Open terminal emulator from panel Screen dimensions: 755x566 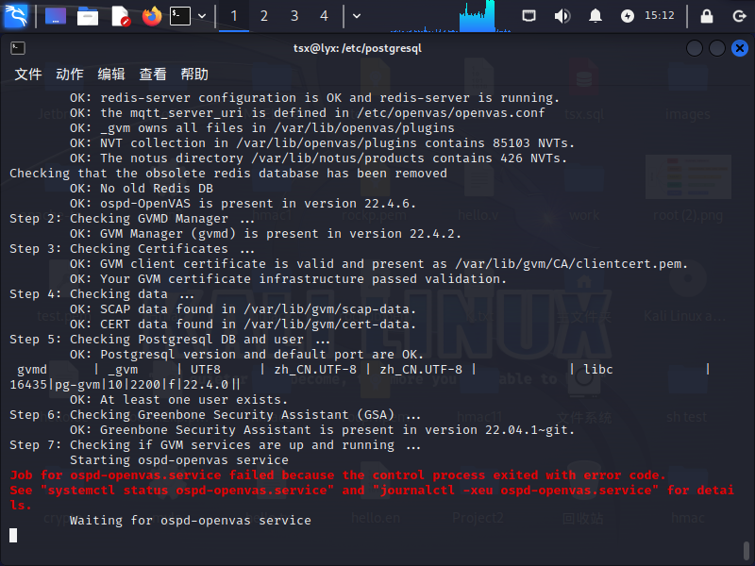coord(180,16)
